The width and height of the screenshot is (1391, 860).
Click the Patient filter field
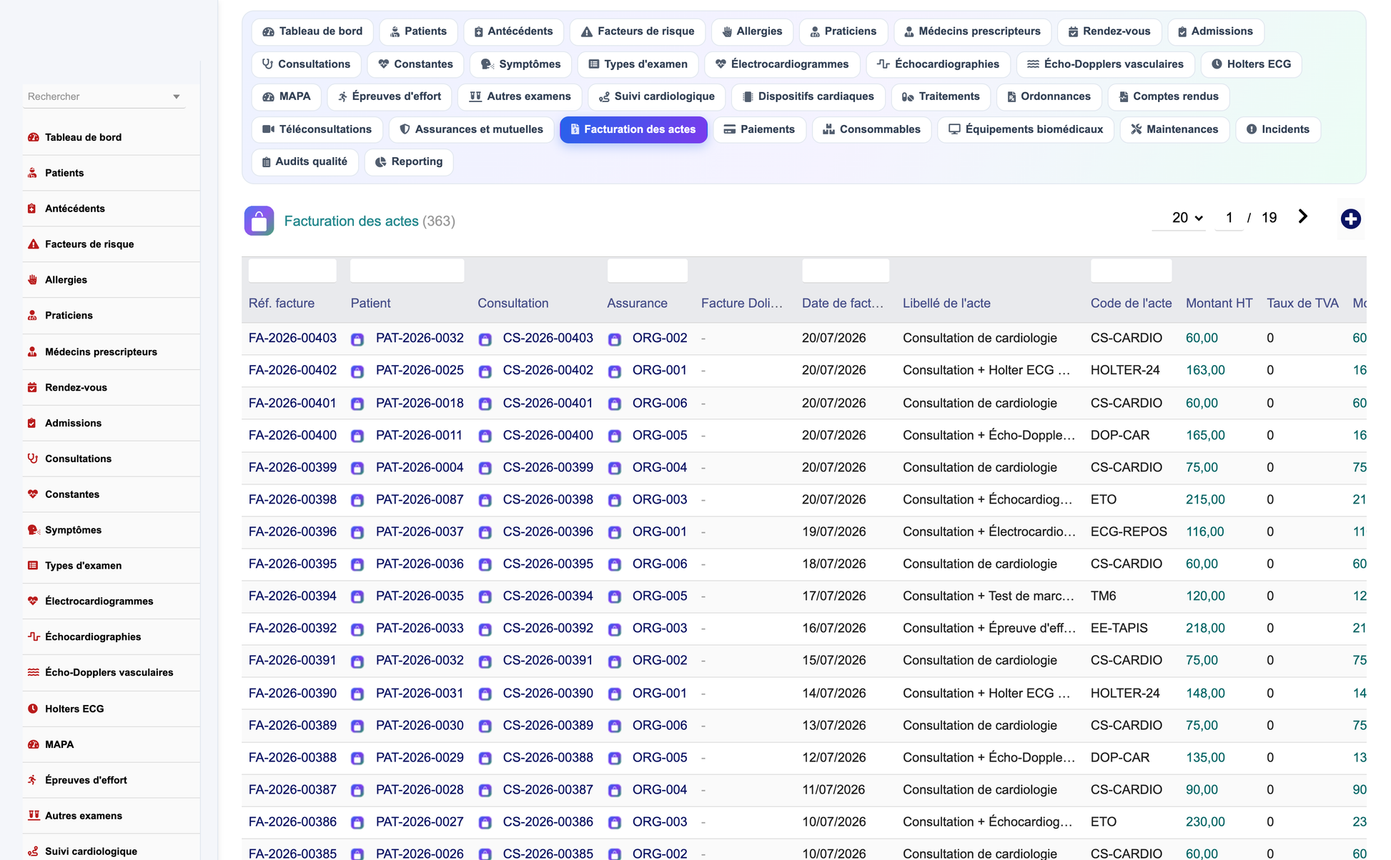407,271
